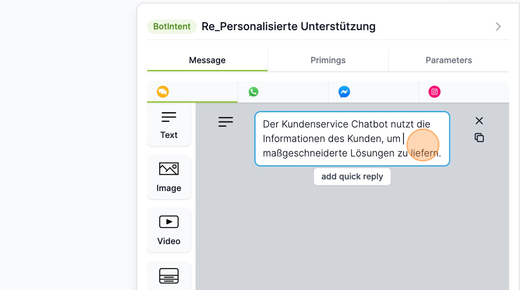
Task: Expand panel with the right chevron
Action: [x=498, y=27]
